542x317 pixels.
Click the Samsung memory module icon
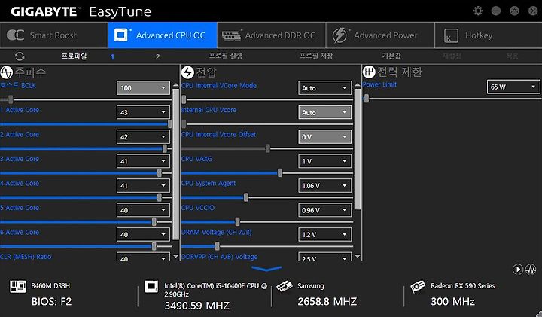[x=285, y=287]
